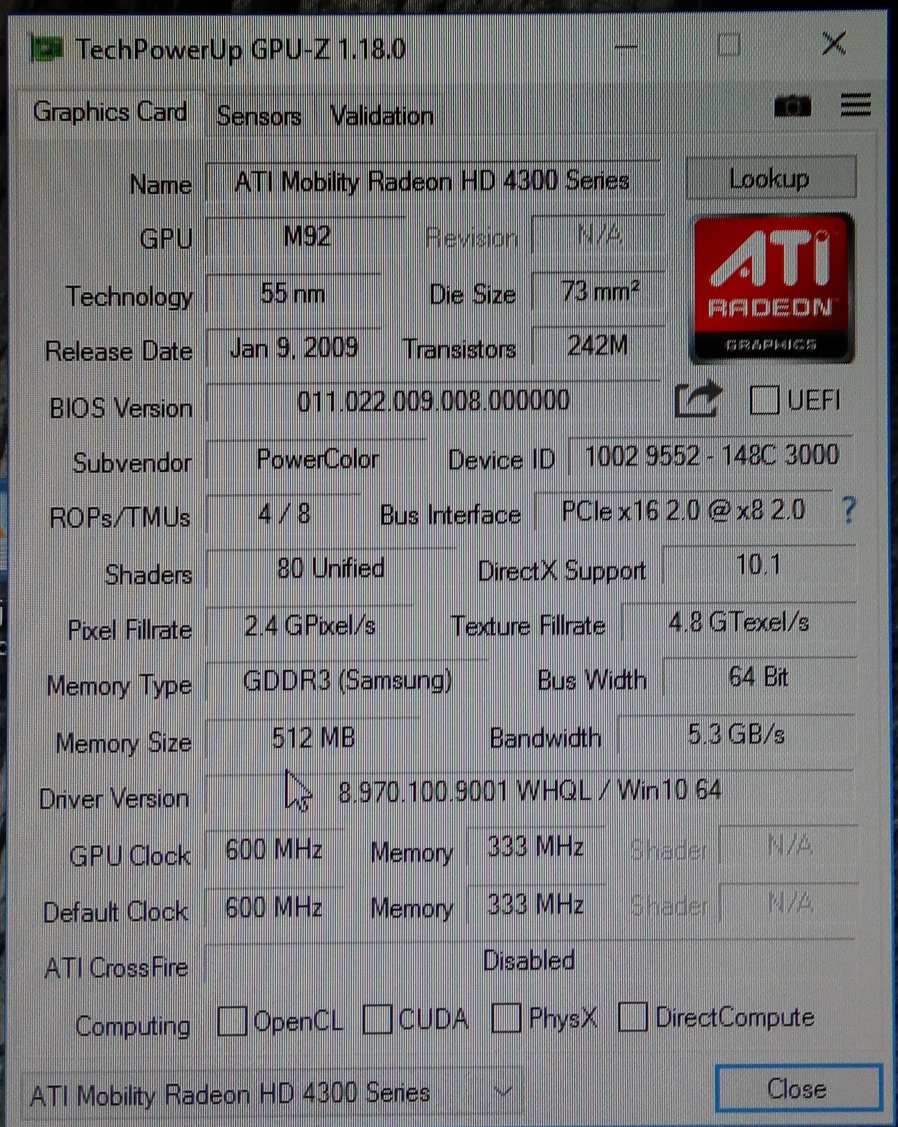Minimize the GPU-Z window
Viewport: 898px width, 1127px height.
point(626,46)
